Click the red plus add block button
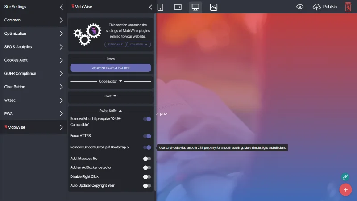The width and height of the screenshot is (357, 201). [x=345, y=189]
